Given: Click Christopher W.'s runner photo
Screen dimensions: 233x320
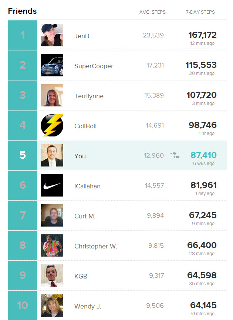Looking at the screenshot, I should pyautogui.click(x=52, y=245).
